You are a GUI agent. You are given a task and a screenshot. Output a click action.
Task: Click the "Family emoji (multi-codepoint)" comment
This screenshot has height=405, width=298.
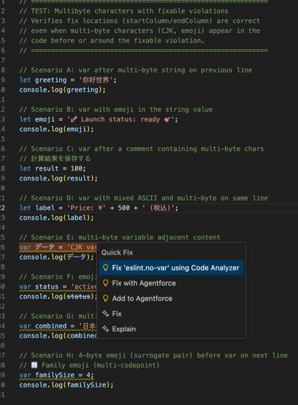[100, 365]
